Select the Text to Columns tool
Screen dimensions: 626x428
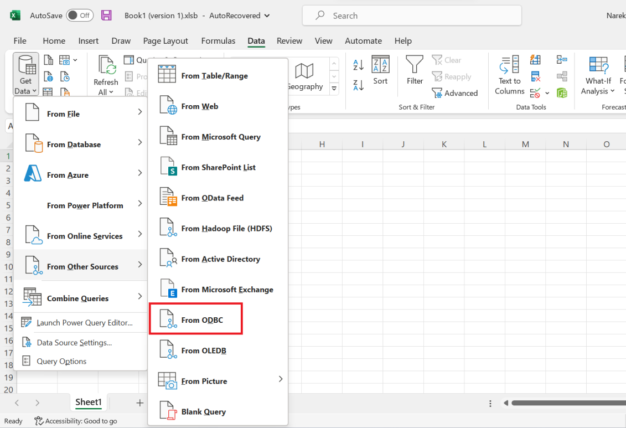tap(509, 74)
